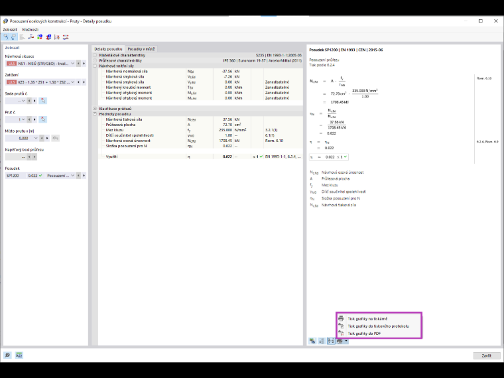Collapse the Návrhové vnitřní síly section
Screen dimensions: 504x378
[x=95, y=66]
